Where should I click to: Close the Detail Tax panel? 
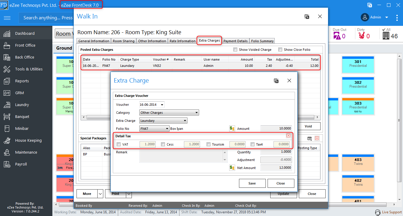pyautogui.click(x=288, y=136)
